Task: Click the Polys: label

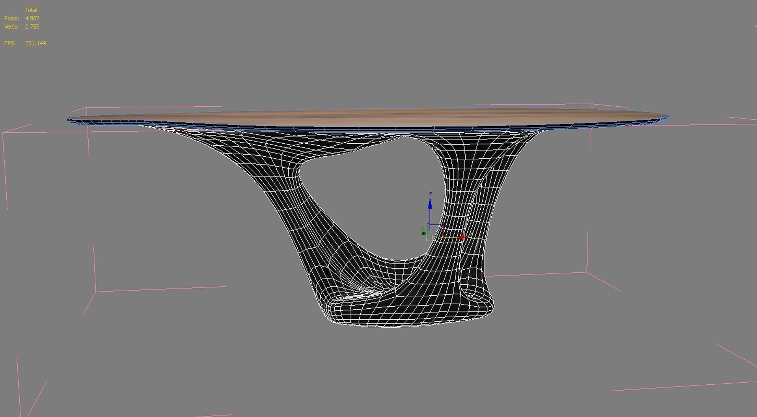Action: pos(11,18)
